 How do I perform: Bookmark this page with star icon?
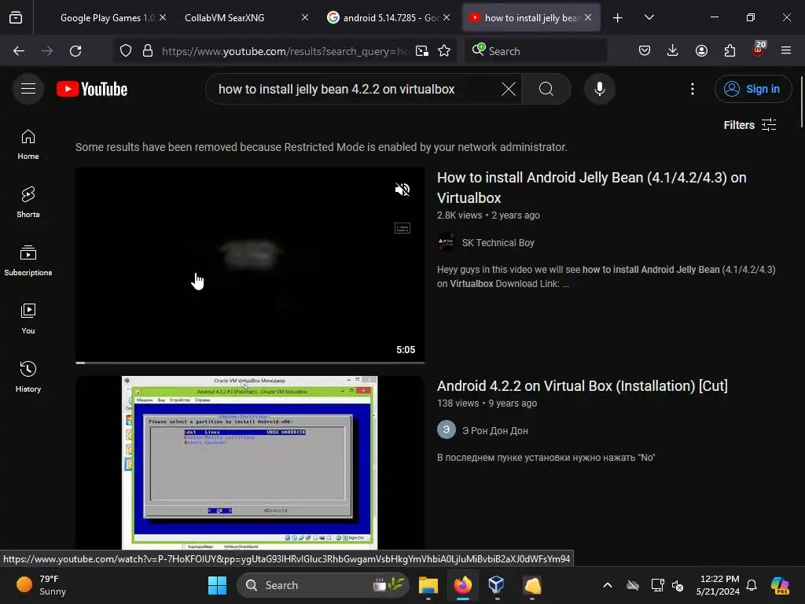coord(444,51)
